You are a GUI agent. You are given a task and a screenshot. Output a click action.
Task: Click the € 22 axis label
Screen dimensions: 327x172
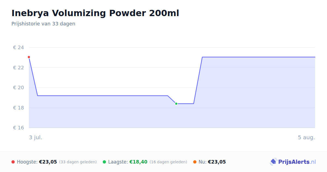(x=19, y=68)
